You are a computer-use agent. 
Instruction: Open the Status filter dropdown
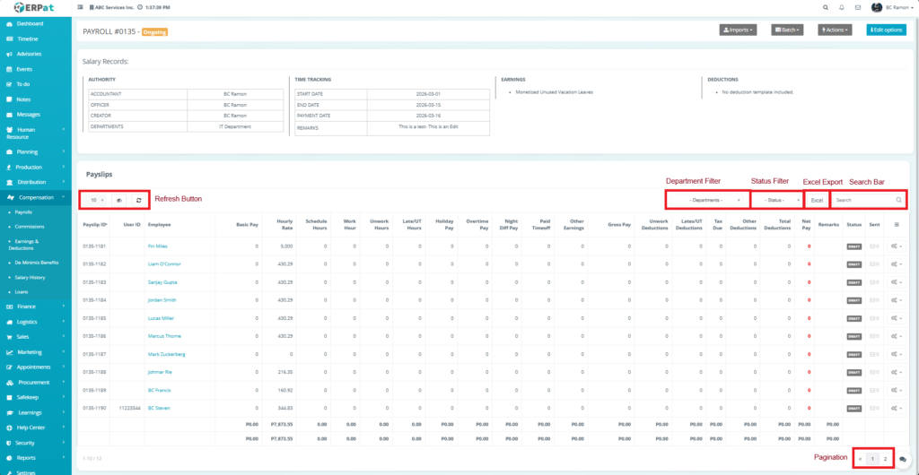click(777, 200)
